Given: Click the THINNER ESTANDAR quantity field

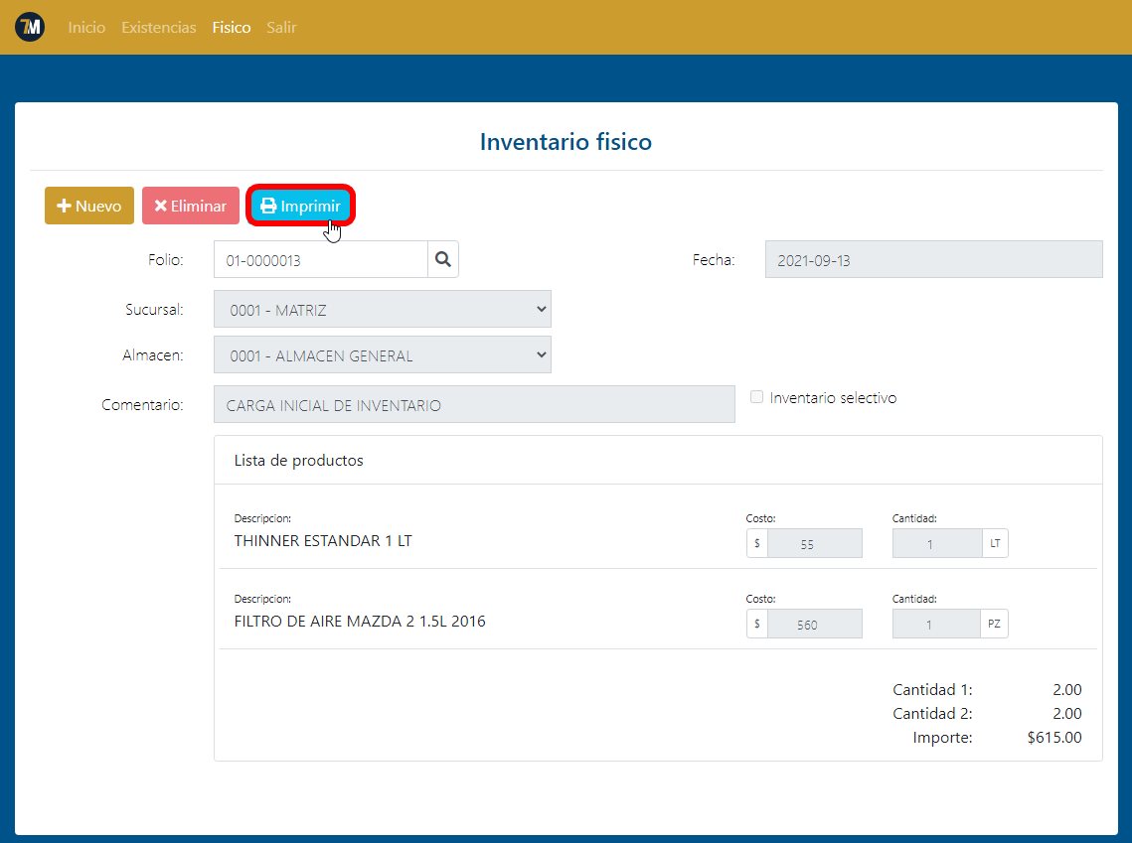Looking at the screenshot, I should tap(937, 544).
